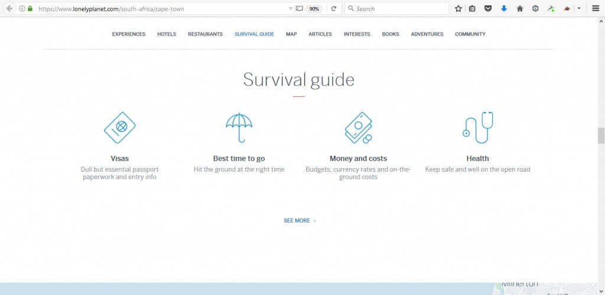Screen dimensions: 605x295
Task: Bookmark this page with the star icon
Action: click(458, 8)
